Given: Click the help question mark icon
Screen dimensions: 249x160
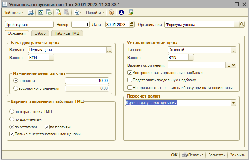Looking at the screenshot, I should [x=111, y=12].
